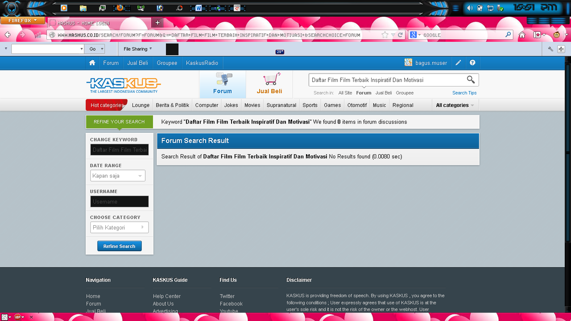Open the URL history dropdown arrow
Image resolution: width=571 pixels, height=321 pixels.
pos(393,35)
